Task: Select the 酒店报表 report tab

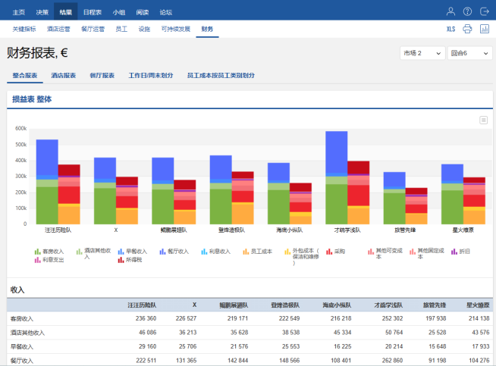Action: pyautogui.click(x=63, y=76)
